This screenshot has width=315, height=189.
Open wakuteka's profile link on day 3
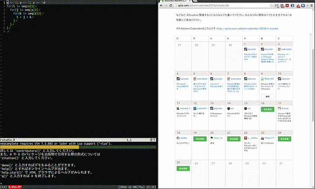pyautogui.click(x=286, y=49)
